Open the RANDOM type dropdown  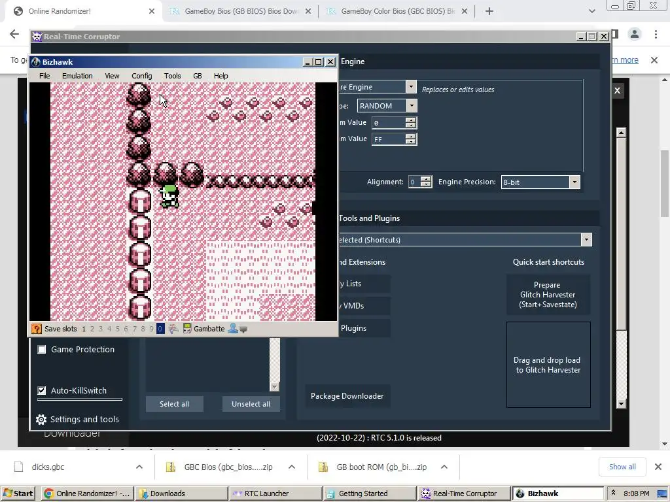tap(412, 105)
